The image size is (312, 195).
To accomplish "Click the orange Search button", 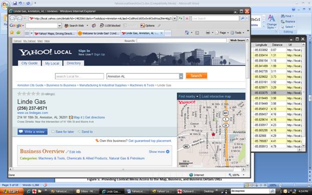I will coord(196,76).
